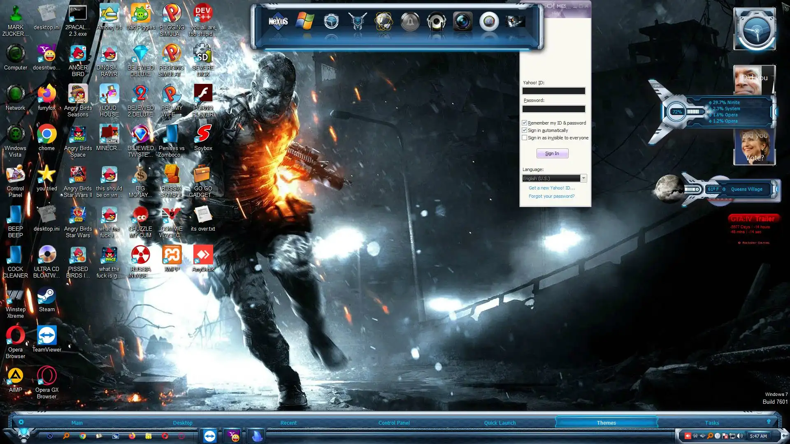Enable Sign in as invisible to everyone
Viewport: 790px width, 444px height.
[525, 138]
